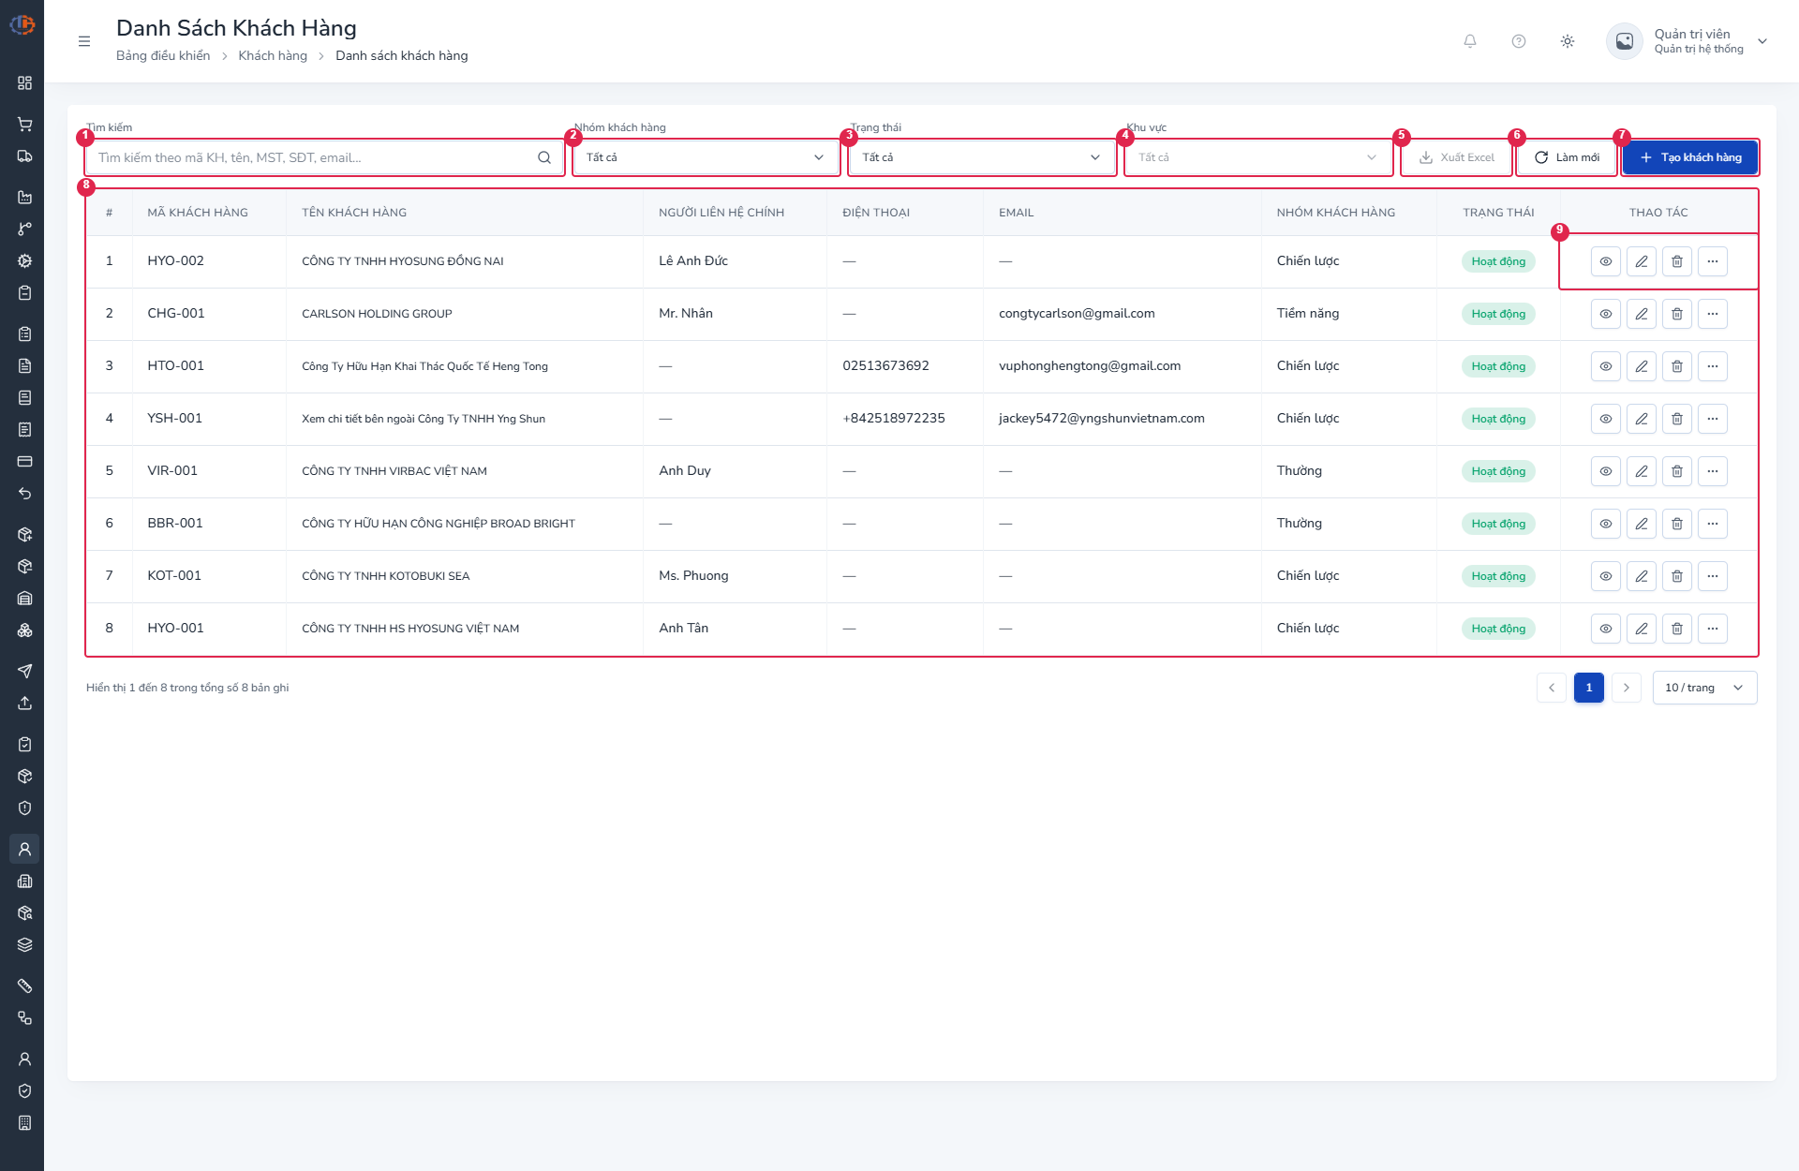The width and height of the screenshot is (1799, 1171).
Task: View customer KOT-001 details via eye icon
Action: [x=1606, y=576]
